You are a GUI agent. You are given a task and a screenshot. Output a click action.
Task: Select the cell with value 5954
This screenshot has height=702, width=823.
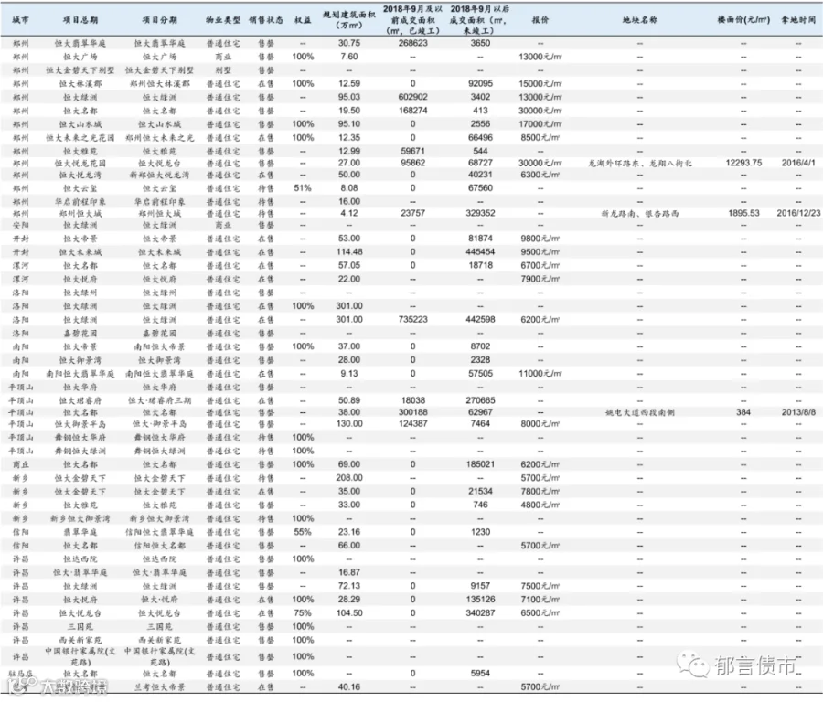pyautogui.click(x=480, y=673)
